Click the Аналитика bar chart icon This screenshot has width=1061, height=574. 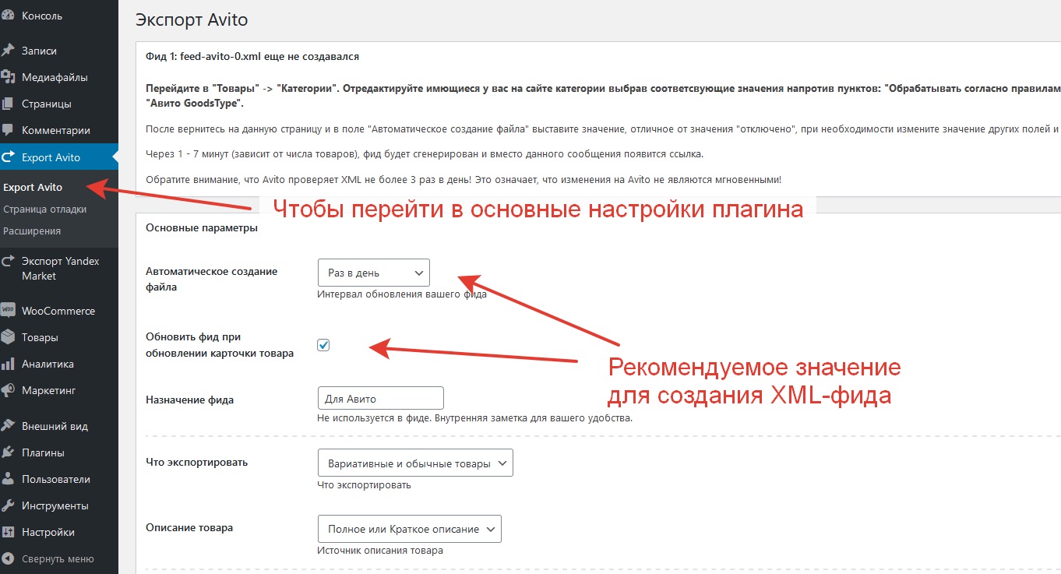[8, 364]
